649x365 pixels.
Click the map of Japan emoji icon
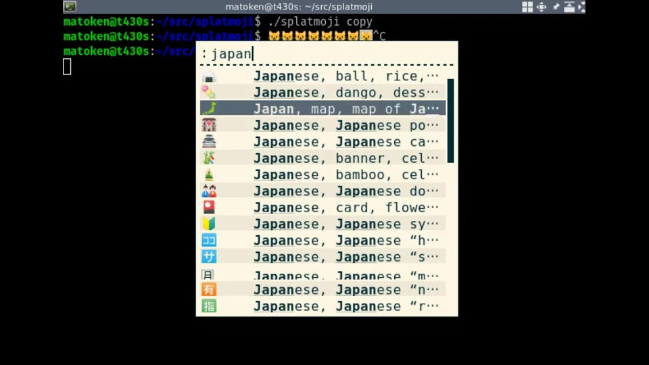209,108
